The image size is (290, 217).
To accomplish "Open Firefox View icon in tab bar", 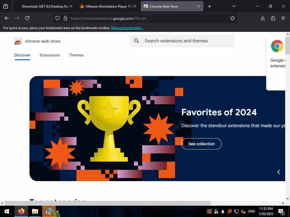I will pos(6,6).
